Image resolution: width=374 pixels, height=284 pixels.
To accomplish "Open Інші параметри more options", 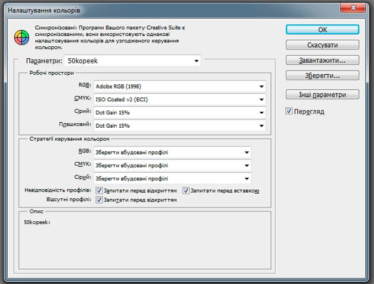I will 323,94.
